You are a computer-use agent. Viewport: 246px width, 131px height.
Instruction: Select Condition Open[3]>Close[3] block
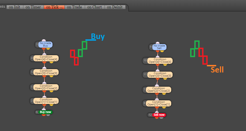tap(46, 72)
